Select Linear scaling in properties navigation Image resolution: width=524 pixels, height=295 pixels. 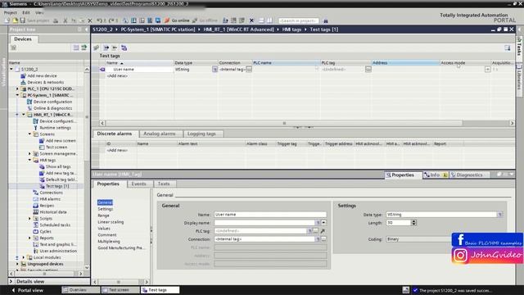pyautogui.click(x=111, y=222)
